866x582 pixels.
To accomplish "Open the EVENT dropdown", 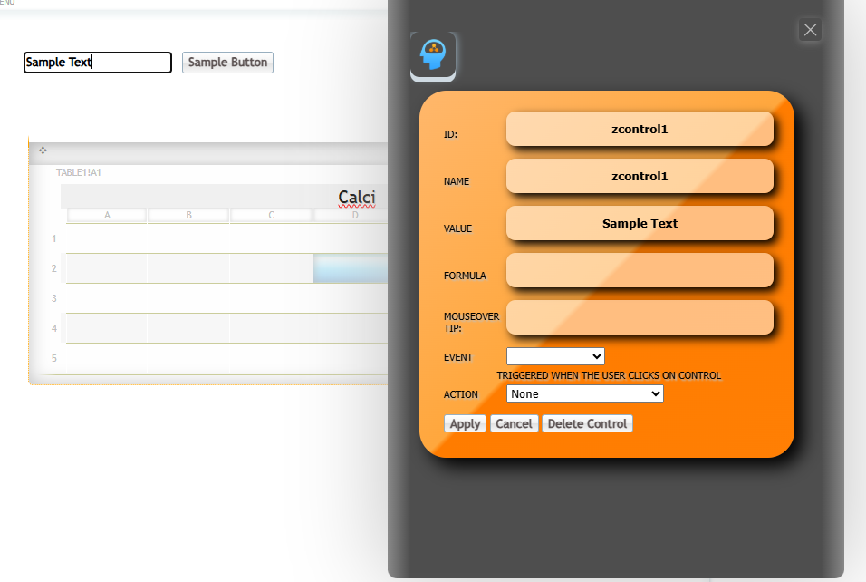I will click(x=554, y=356).
